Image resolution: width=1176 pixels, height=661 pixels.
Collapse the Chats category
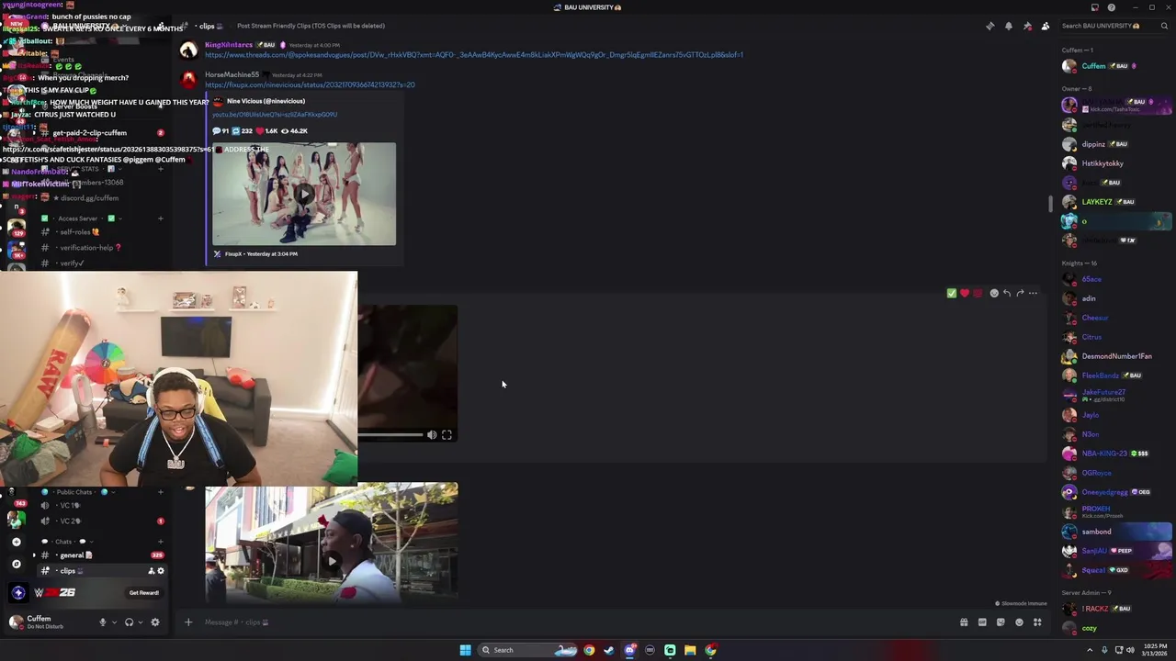click(x=68, y=542)
